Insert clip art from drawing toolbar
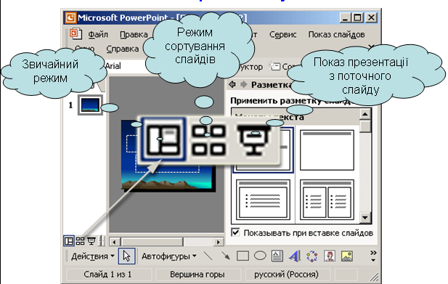The height and width of the screenshot is (284, 448). [330, 256]
